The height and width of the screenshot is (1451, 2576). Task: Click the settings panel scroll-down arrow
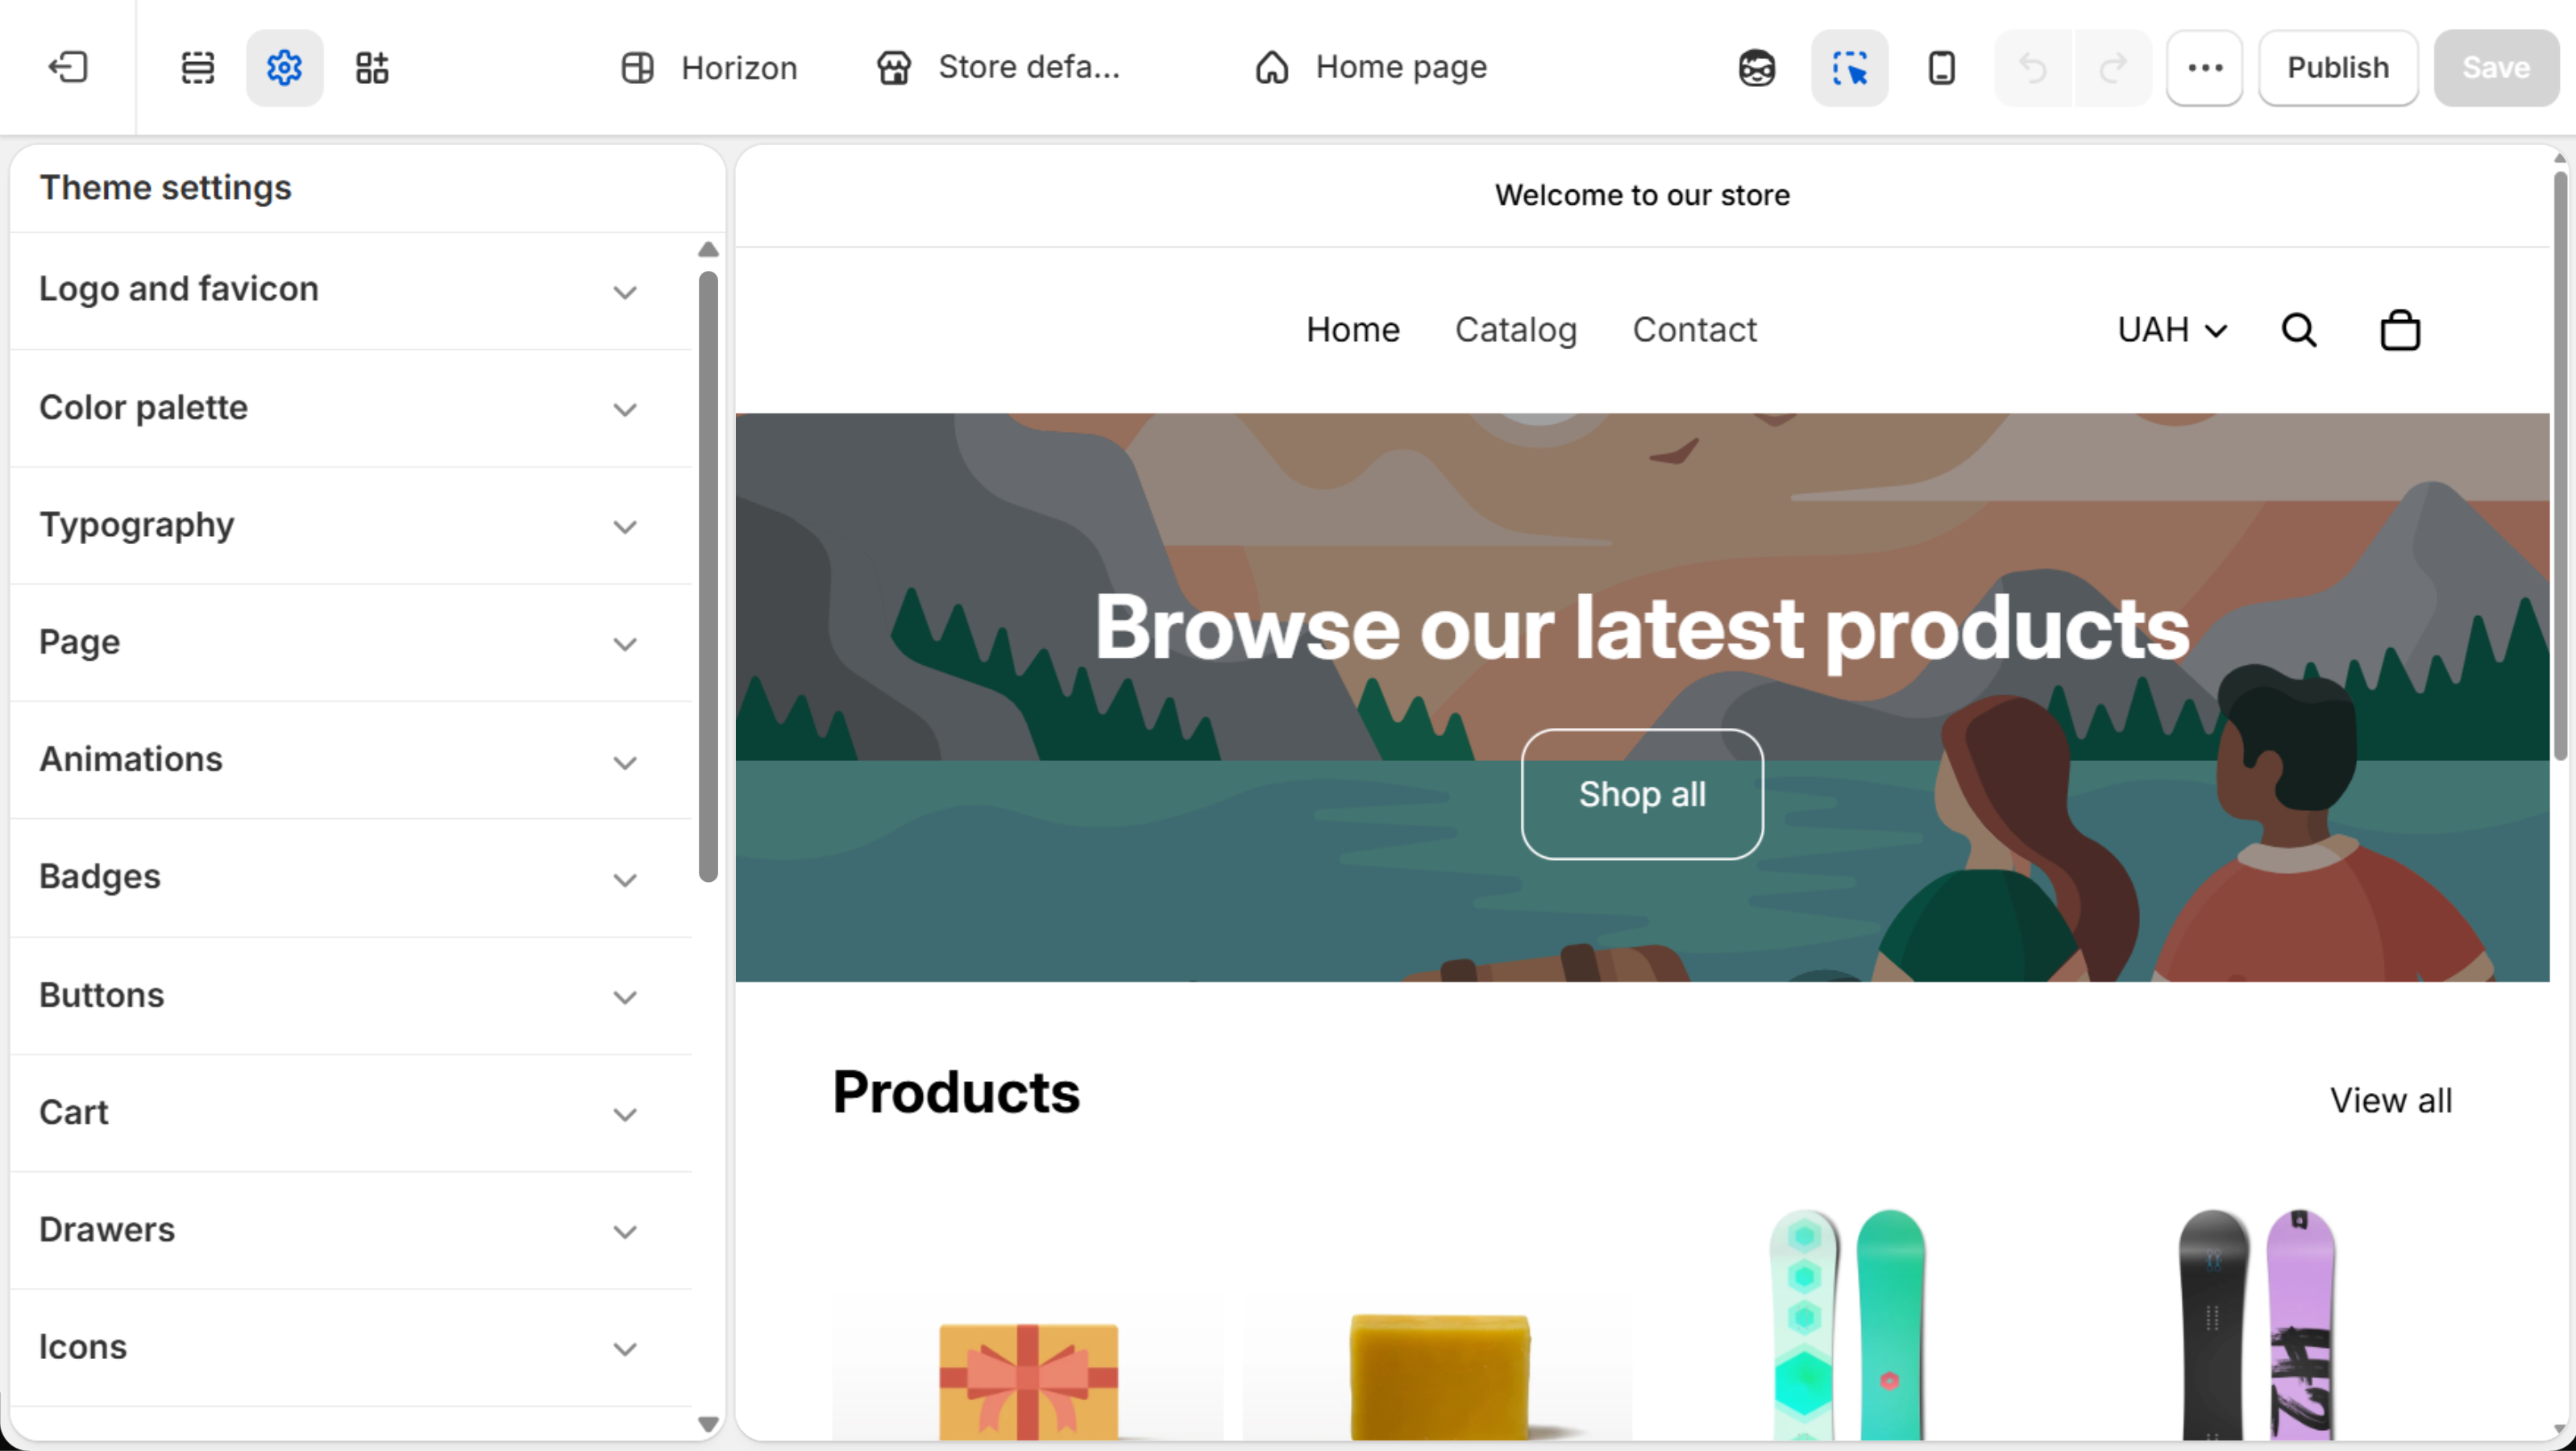[x=708, y=1424]
